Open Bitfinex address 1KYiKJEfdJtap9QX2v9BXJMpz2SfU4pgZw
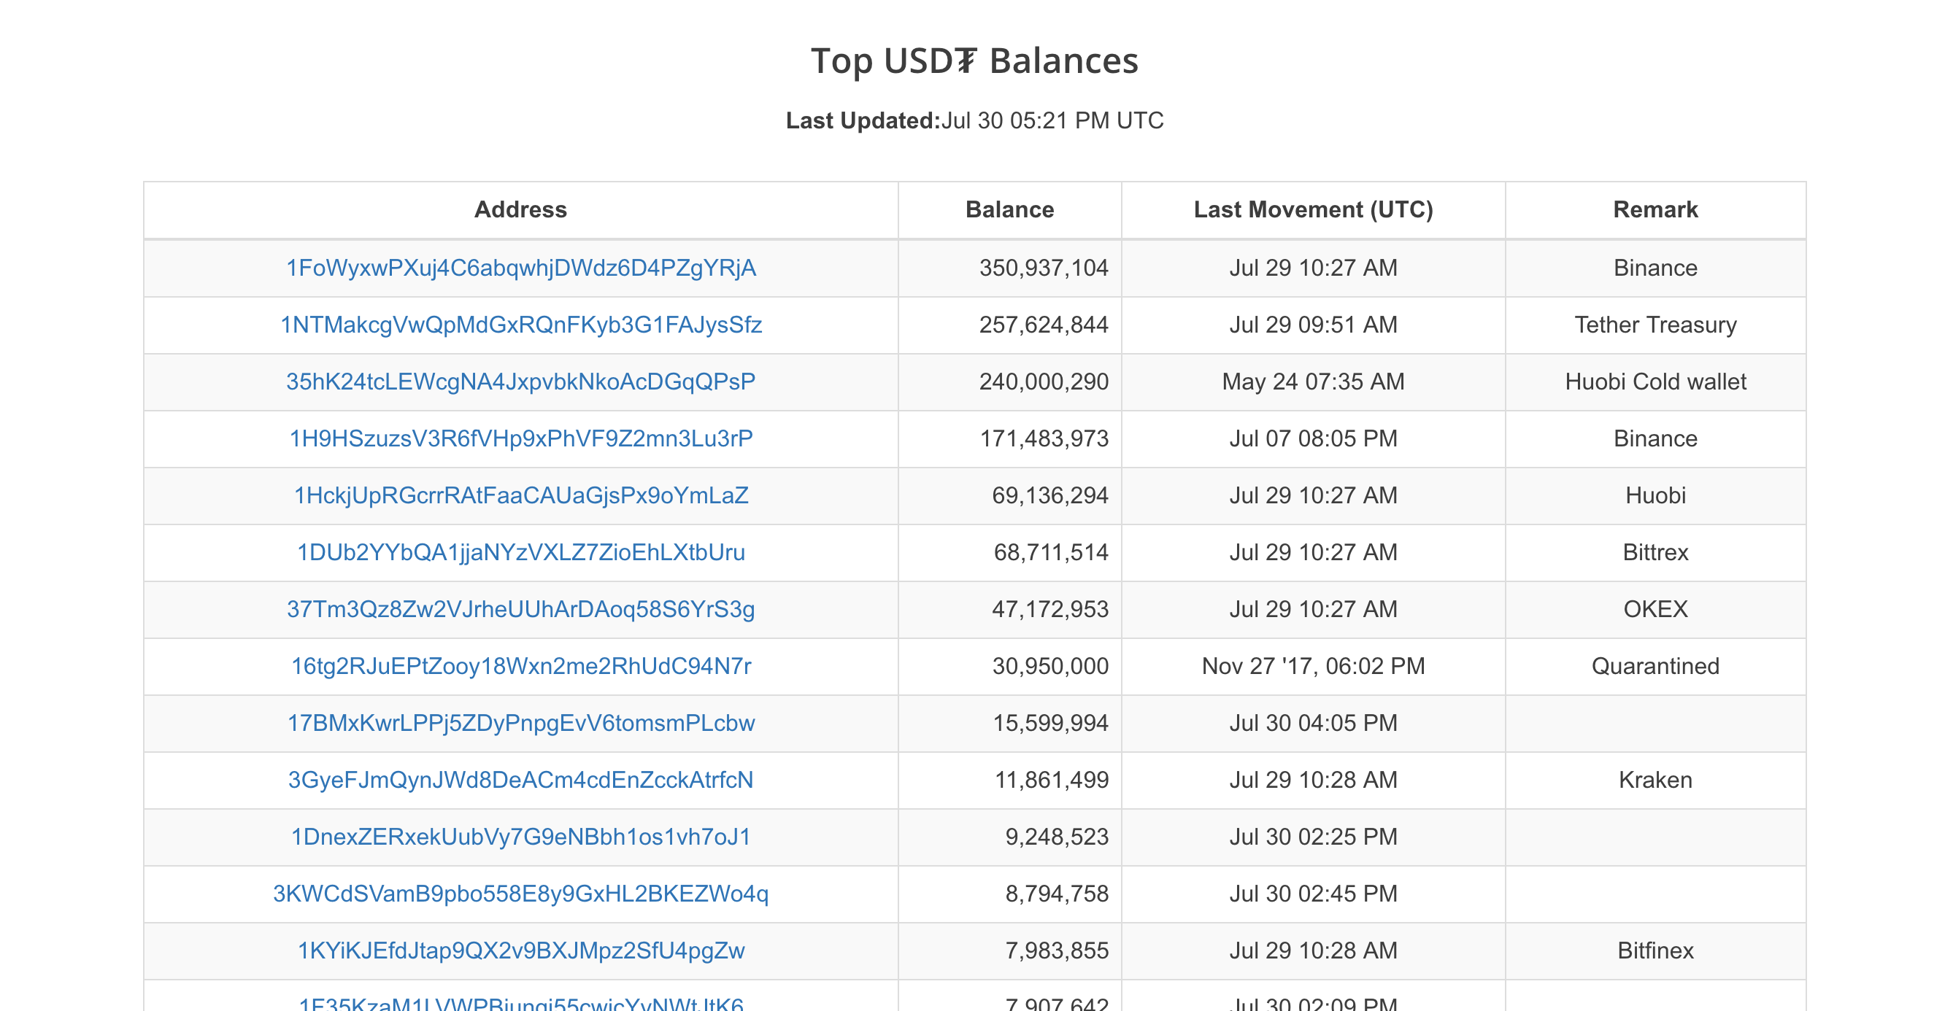The height and width of the screenshot is (1011, 1953). 521,950
